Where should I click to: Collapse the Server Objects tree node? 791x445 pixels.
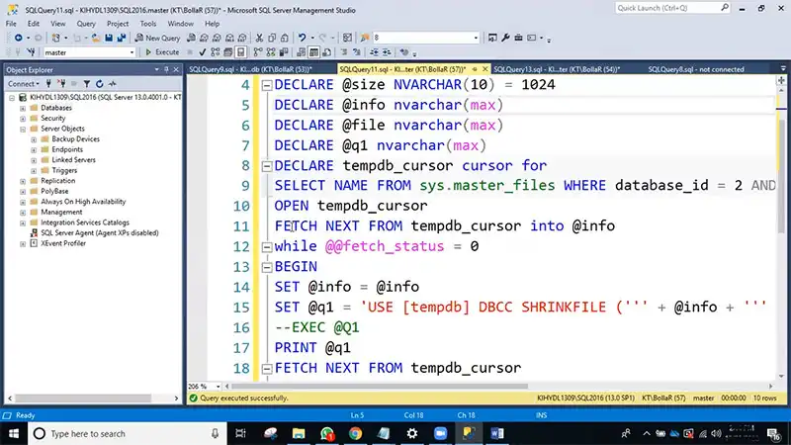click(x=23, y=130)
